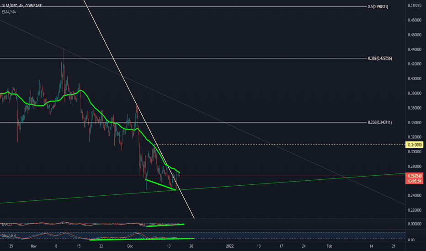Click the countdown timer 03:05:54 label
426x251 pixels.
pos(415,181)
